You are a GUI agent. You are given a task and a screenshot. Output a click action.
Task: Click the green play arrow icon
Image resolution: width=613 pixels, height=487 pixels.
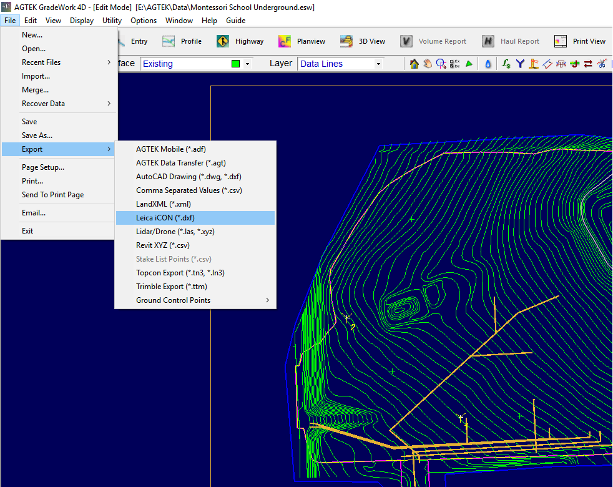469,64
